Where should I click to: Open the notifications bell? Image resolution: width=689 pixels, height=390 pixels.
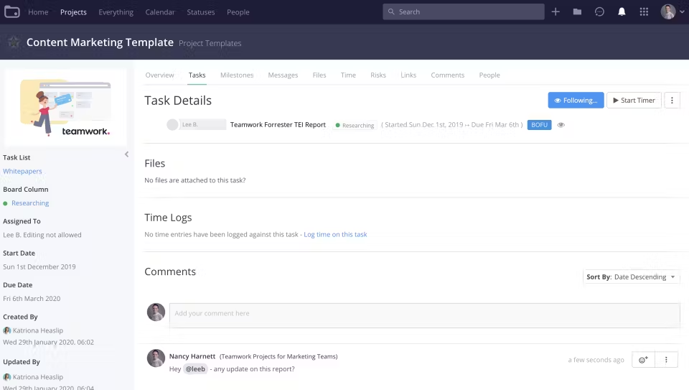click(x=622, y=11)
